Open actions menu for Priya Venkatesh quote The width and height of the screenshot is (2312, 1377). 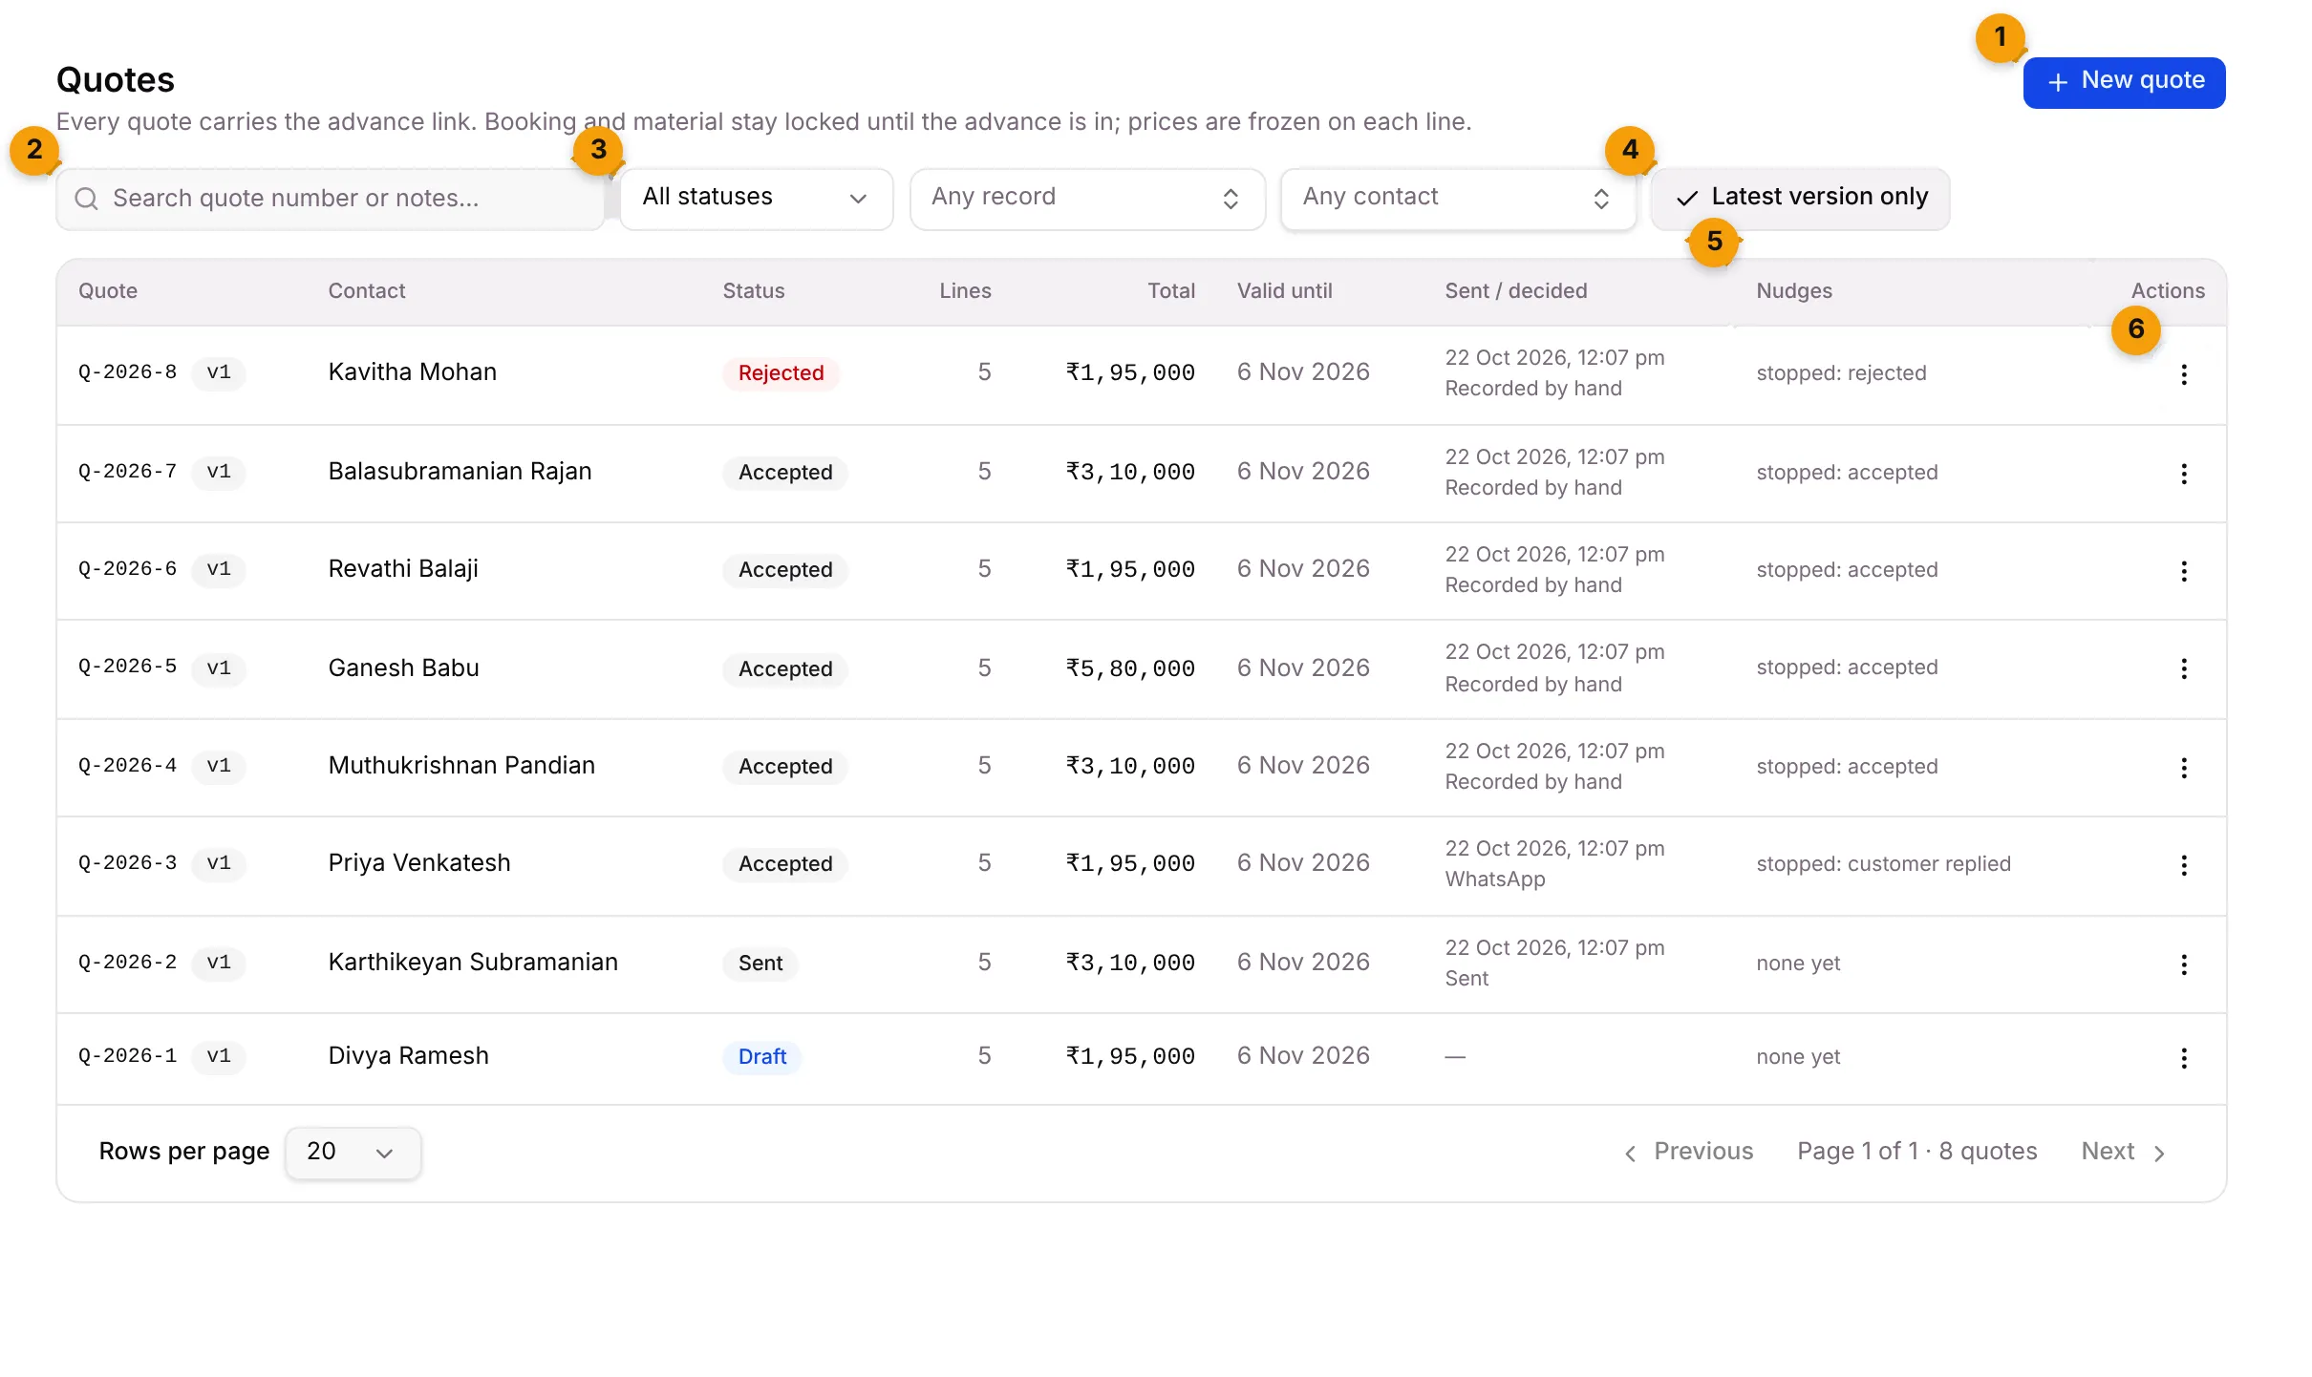pyautogui.click(x=2183, y=865)
